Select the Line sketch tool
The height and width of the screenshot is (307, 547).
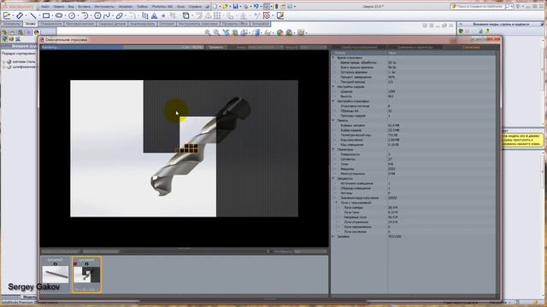coord(32,15)
